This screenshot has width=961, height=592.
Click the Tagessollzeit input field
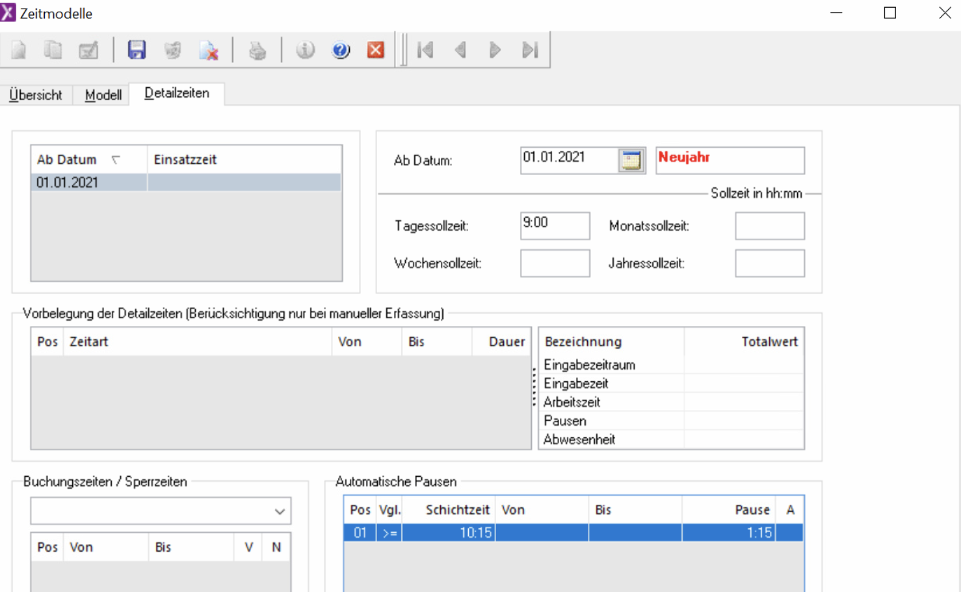point(555,226)
